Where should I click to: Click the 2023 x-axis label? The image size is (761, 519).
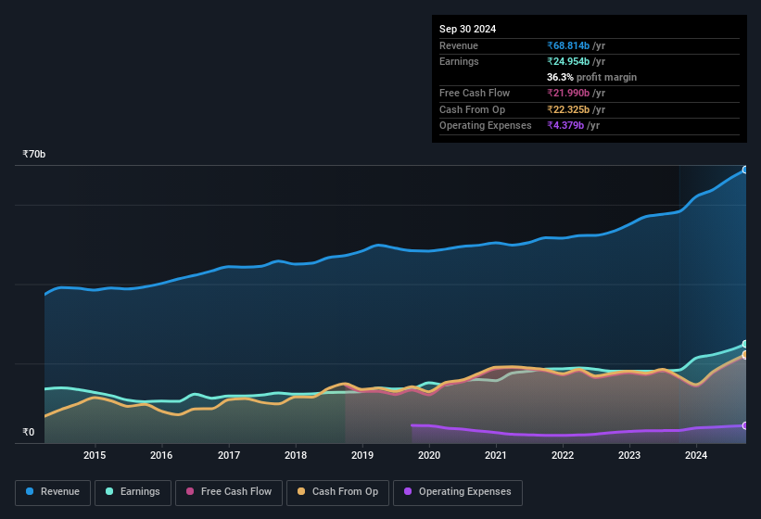tap(629, 455)
